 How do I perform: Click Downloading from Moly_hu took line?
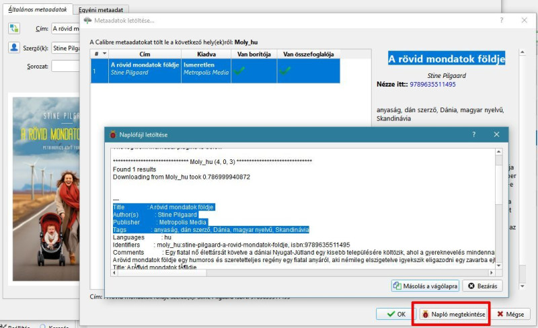(x=182, y=177)
